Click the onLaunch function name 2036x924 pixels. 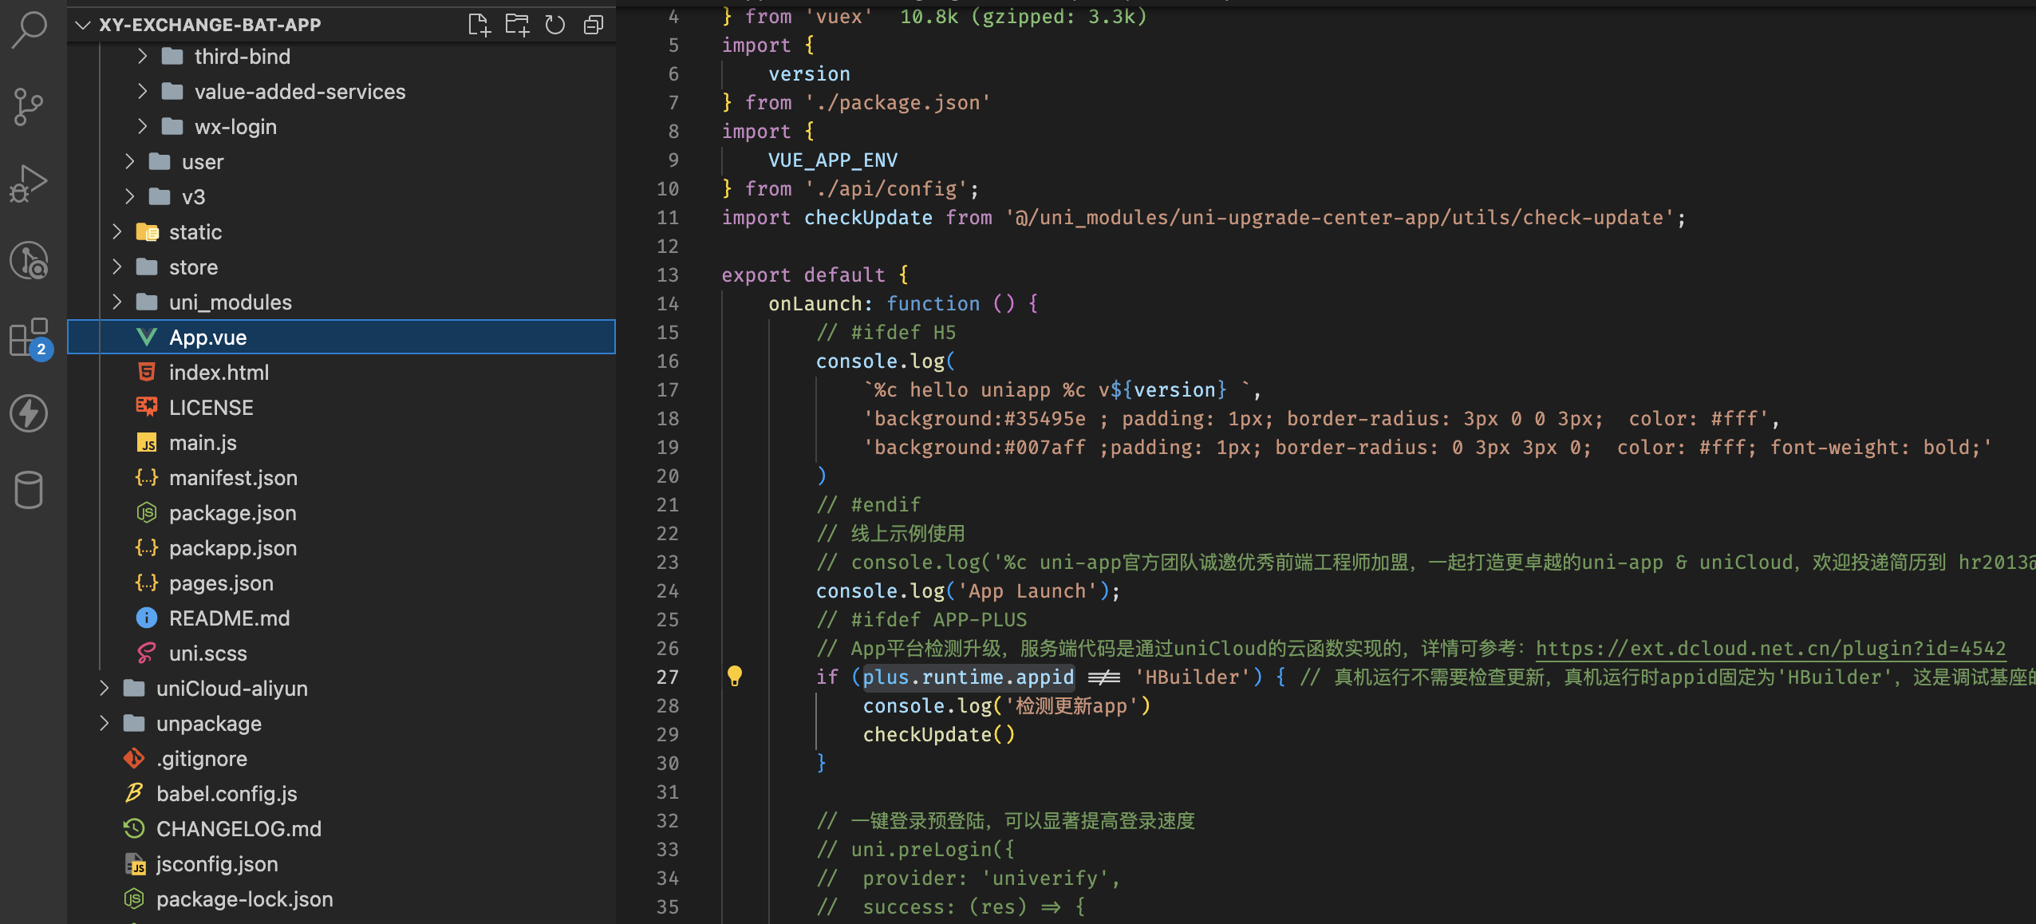pyautogui.click(x=815, y=303)
